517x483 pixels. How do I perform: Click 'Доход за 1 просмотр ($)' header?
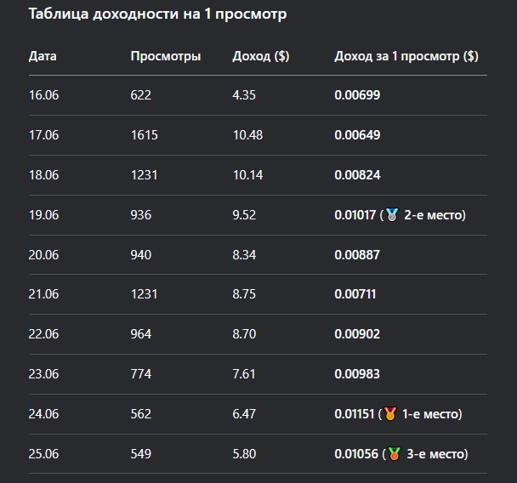pos(406,56)
